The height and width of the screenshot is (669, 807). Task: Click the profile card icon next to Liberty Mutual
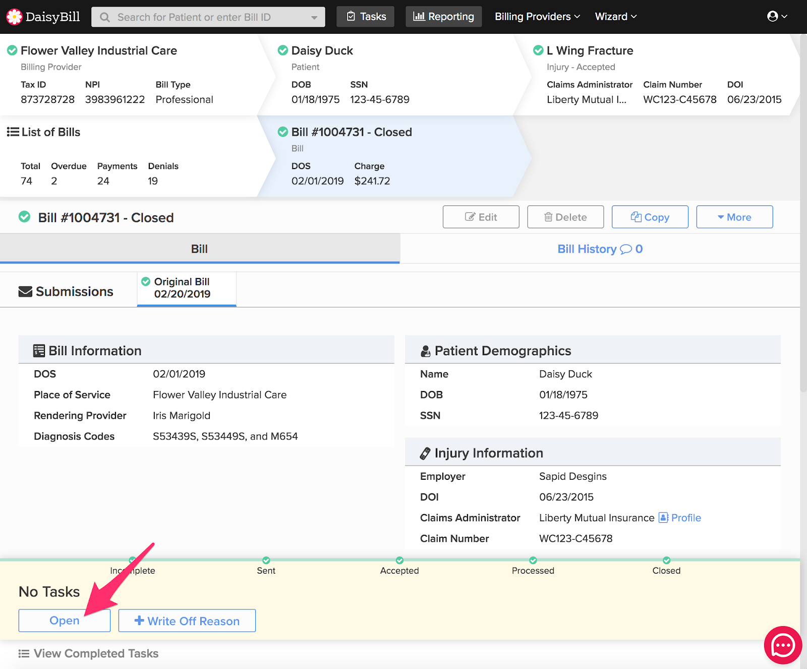(664, 518)
